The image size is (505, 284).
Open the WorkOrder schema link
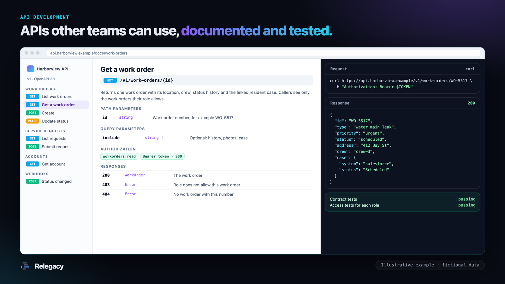[x=135, y=175]
